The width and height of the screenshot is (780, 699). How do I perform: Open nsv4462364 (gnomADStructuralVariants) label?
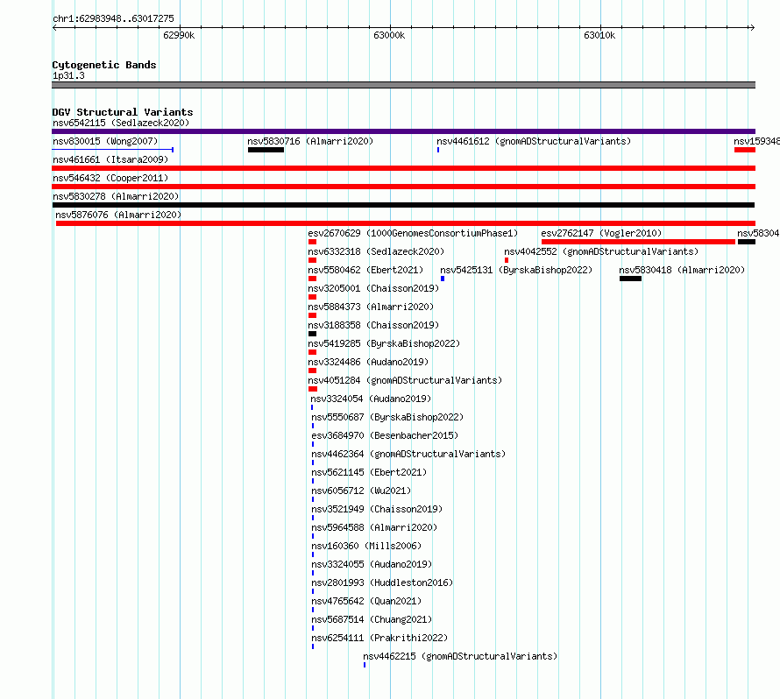[408, 454]
